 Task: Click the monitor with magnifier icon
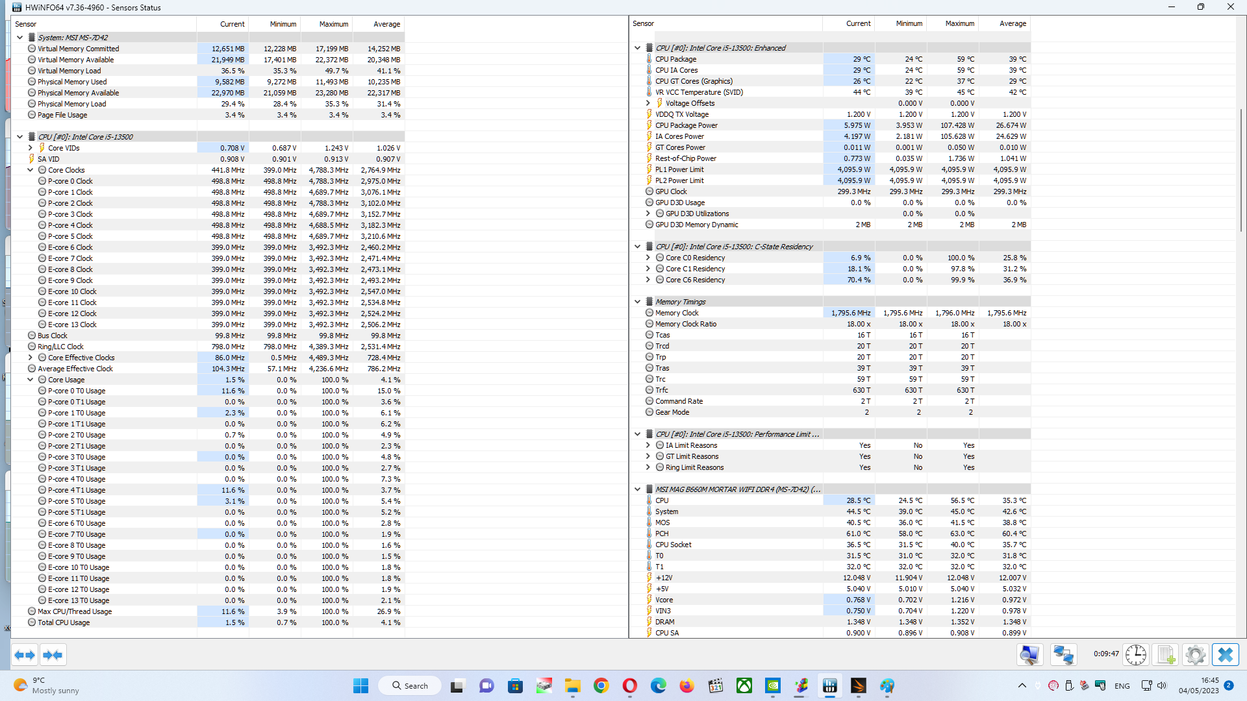(1029, 655)
